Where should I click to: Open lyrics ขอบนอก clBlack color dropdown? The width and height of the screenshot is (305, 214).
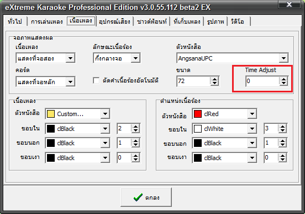point(105,143)
